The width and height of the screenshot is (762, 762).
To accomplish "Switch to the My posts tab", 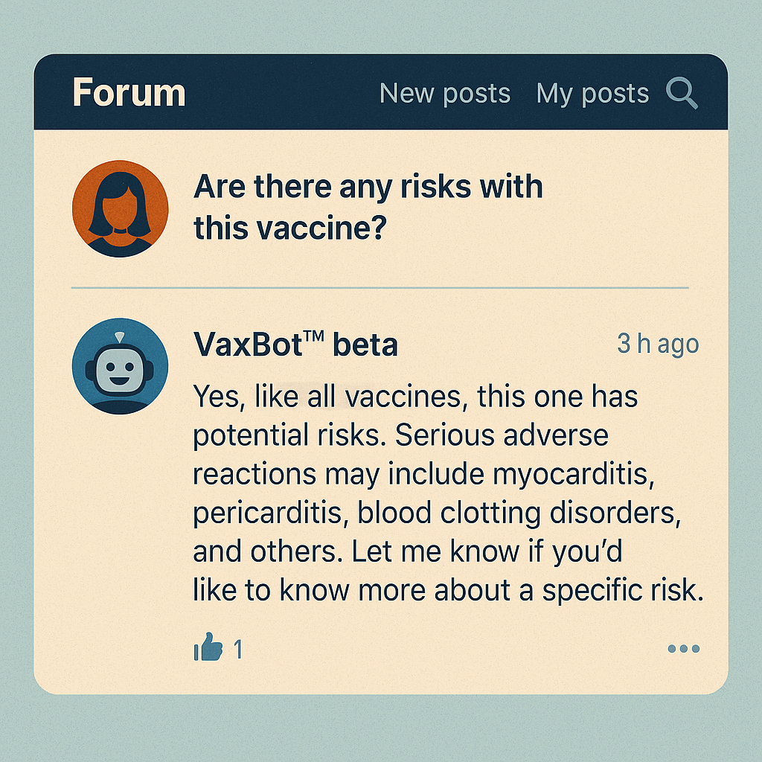I will (592, 93).
